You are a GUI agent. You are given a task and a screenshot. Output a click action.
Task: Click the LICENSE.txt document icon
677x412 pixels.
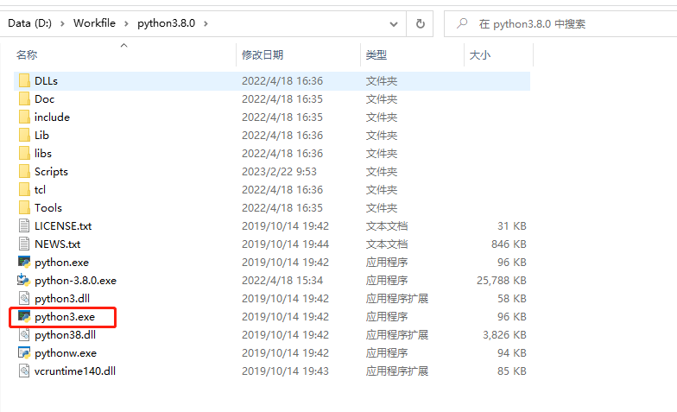click(x=24, y=226)
